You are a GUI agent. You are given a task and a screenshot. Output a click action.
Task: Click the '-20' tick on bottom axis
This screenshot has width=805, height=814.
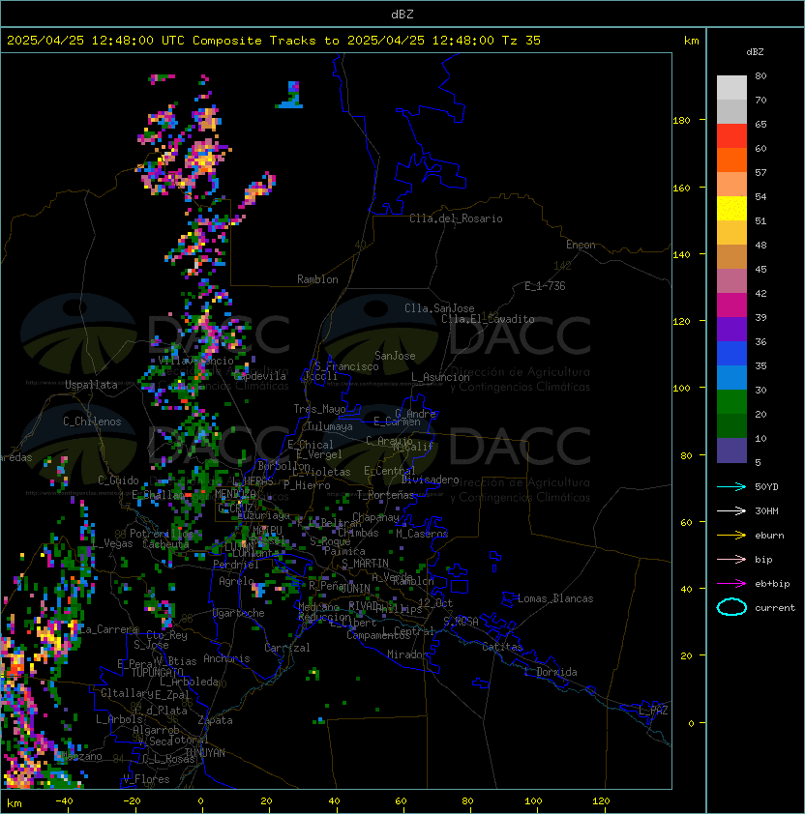132,801
